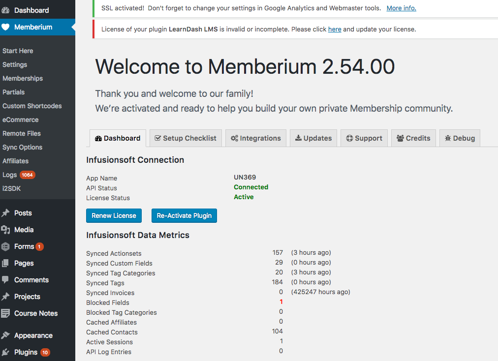
Task: Click the Dashboard gauge icon in sidebar
Action: tap(5, 10)
